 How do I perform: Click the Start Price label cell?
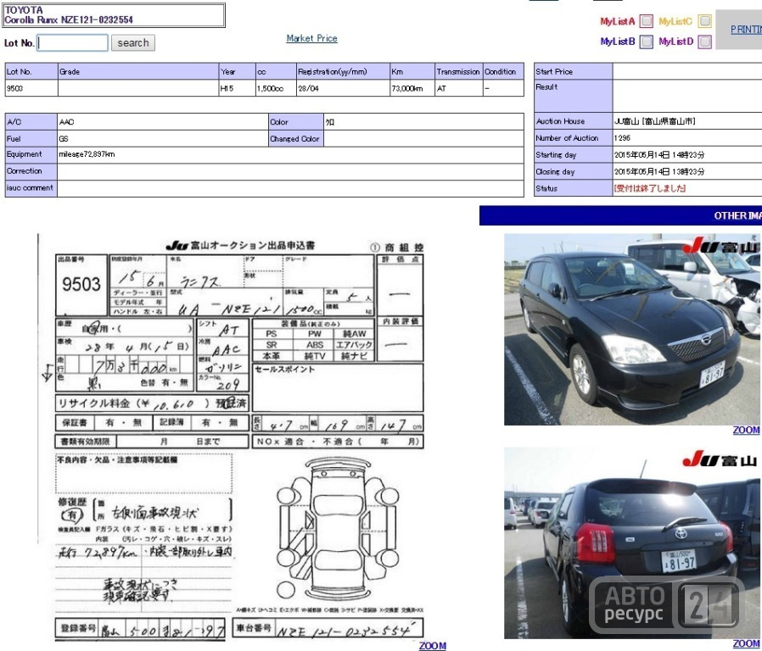click(x=573, y=71)
